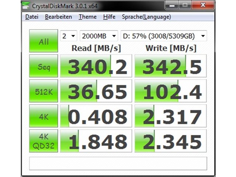This screenshot has height=177, width=236.
Task: Open the Hilfe menu
Action: click(x=109, y=17)
